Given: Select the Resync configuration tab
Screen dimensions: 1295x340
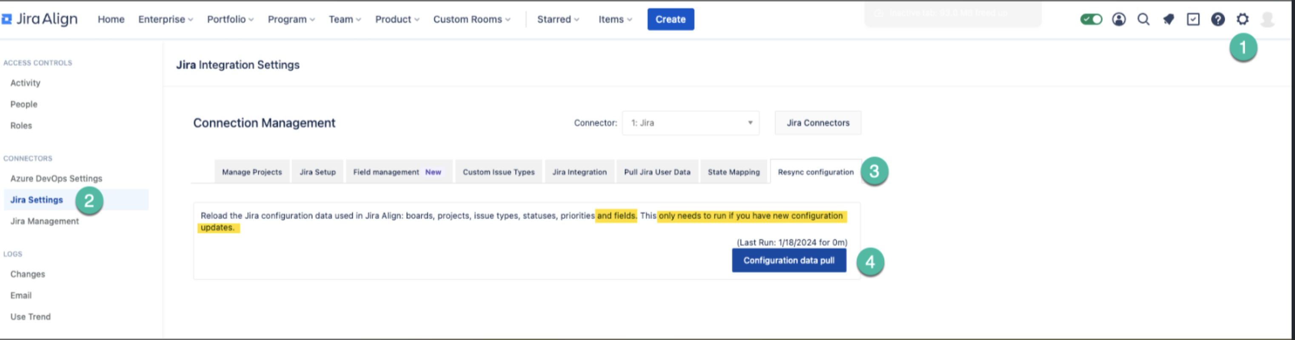Looking at the screenshot, I should (816, 172).
